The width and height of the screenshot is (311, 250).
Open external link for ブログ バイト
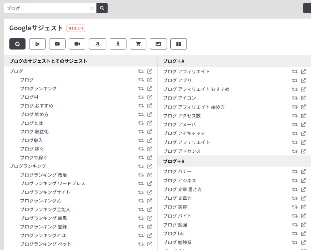(x=303, y=216)
